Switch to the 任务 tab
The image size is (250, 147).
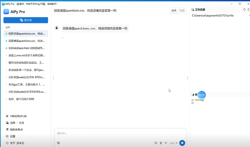pyautogui.click(x=174, y=10)
